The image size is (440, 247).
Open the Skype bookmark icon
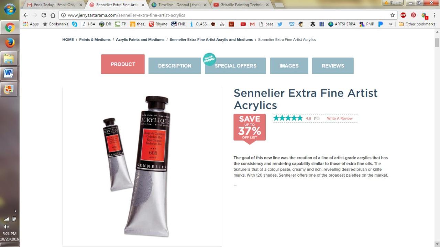click(75, 24)
